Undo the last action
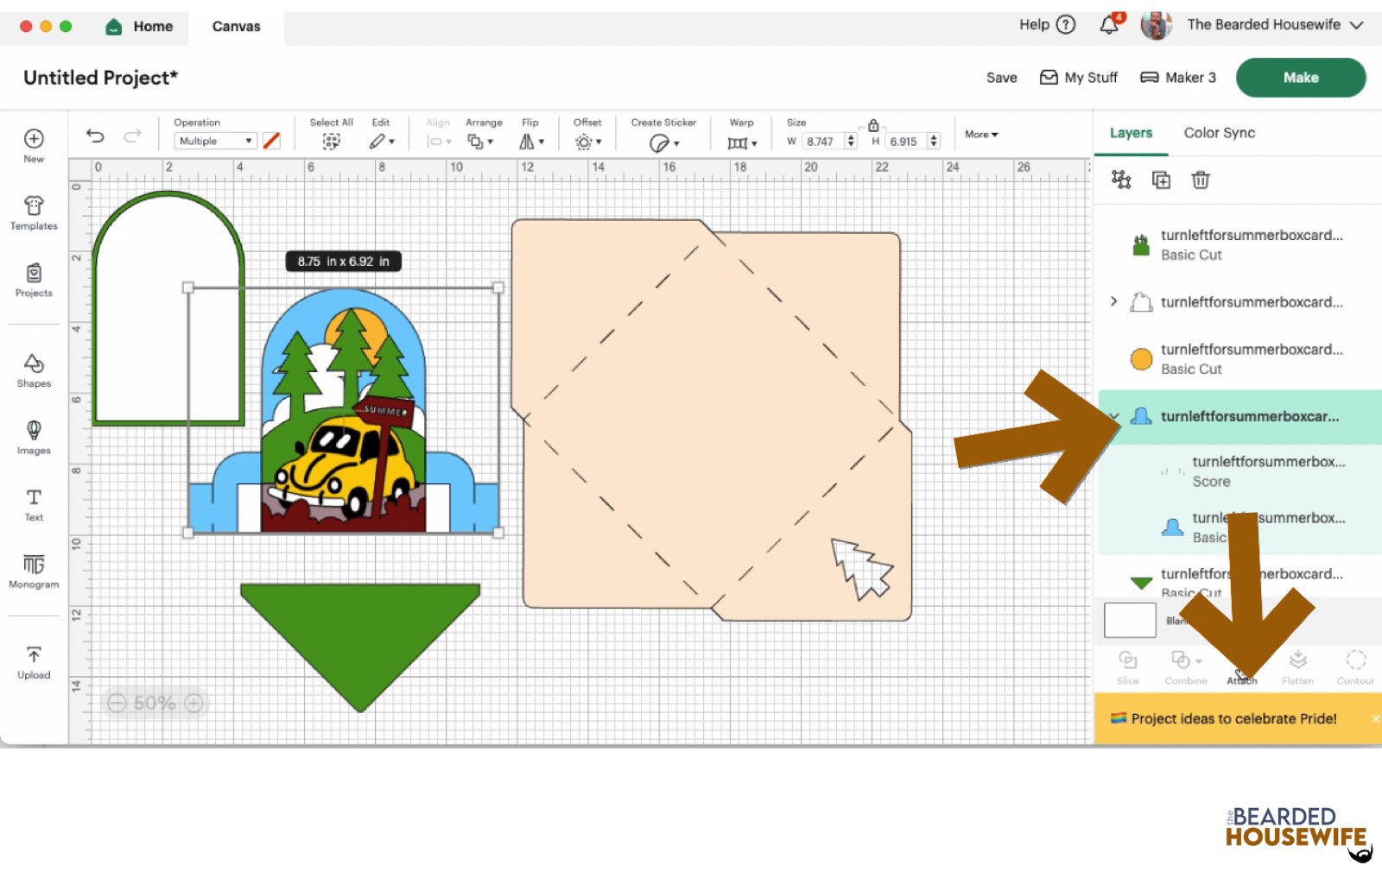This screenshot has width=1382, height=878. pos(95,136)
